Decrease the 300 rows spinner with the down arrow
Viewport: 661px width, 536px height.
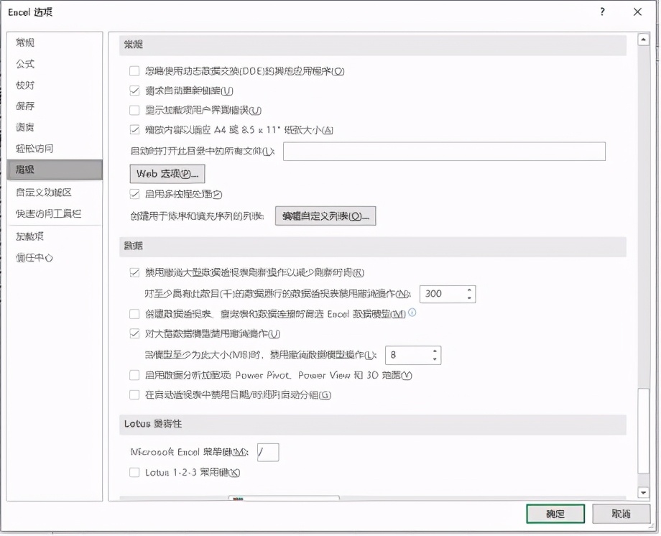(x=470, y=298)
